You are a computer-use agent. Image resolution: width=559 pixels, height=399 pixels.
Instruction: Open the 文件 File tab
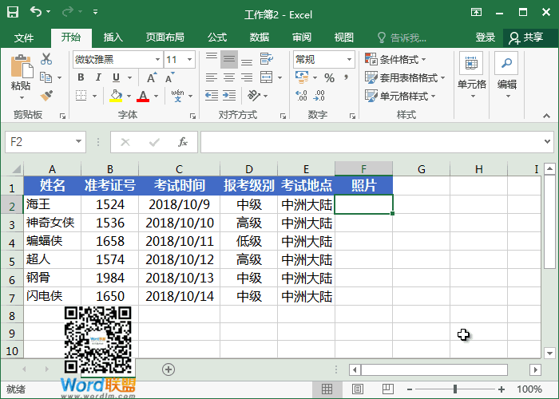click(24, 38)
